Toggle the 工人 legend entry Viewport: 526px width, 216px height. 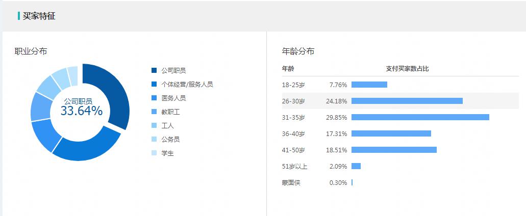pos(167,125)
